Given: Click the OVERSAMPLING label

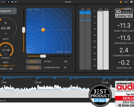Looking at the screenshot, I should pyautogui.click(x=52, y=67).
